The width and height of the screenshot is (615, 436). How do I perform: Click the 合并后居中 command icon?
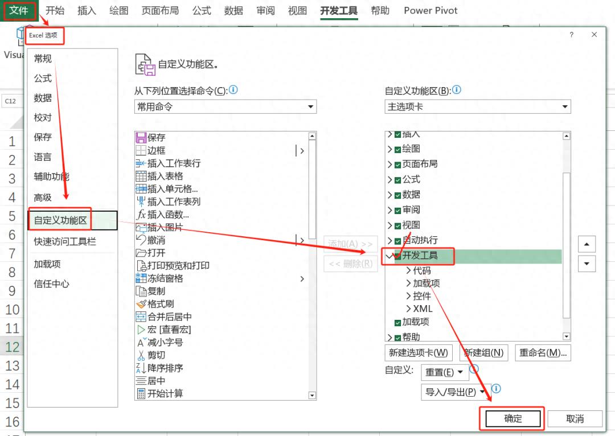click(x=141, y=317)
